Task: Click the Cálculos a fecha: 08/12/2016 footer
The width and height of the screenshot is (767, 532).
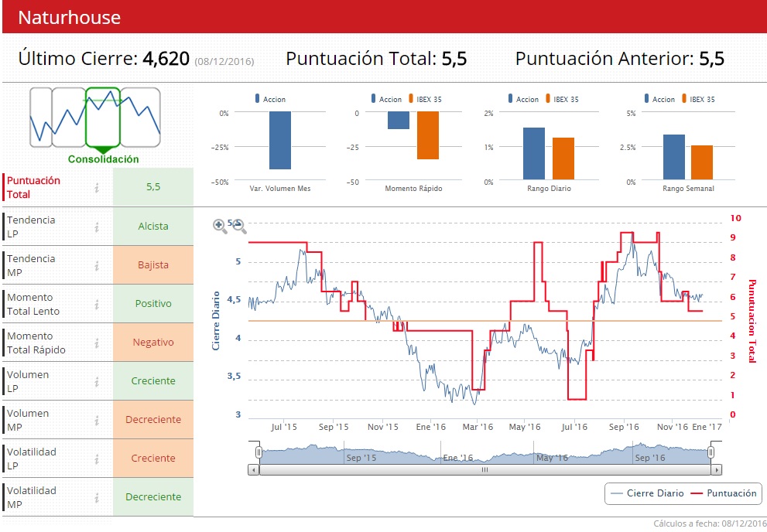Action: [x=710, y=523]
